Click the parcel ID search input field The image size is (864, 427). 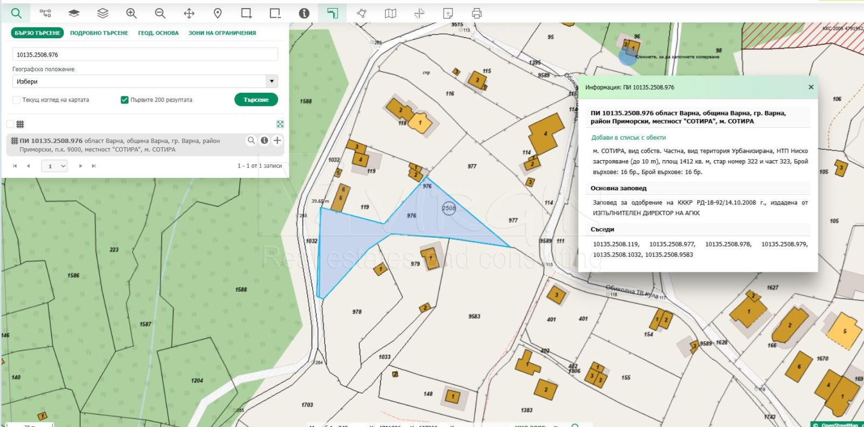point(145,54)
